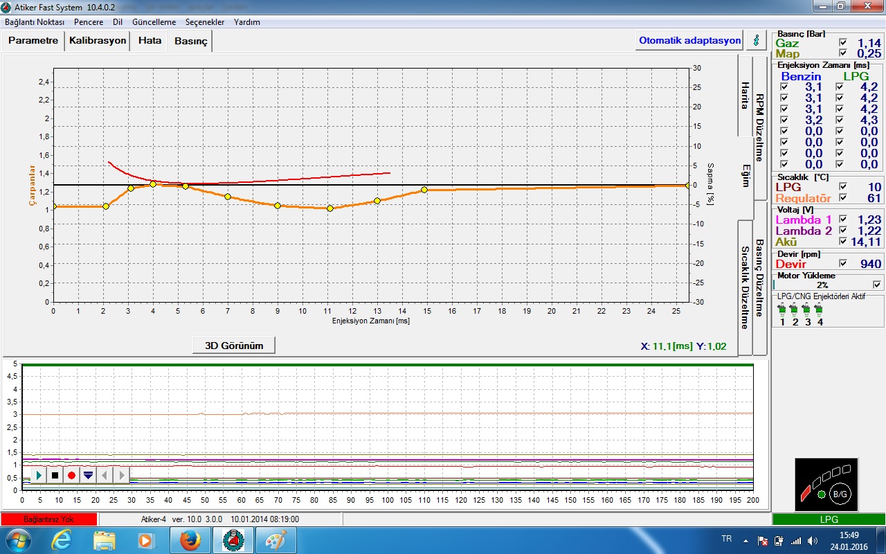The image size is (886, 554).
Task: Click the volume icon in system tray
Action: click(811, 540)
